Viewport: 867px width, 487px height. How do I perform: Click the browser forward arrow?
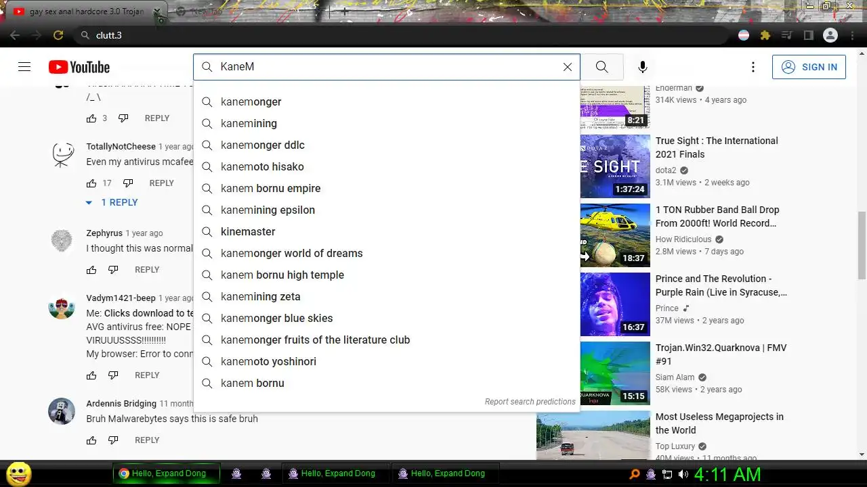point(37,35)
